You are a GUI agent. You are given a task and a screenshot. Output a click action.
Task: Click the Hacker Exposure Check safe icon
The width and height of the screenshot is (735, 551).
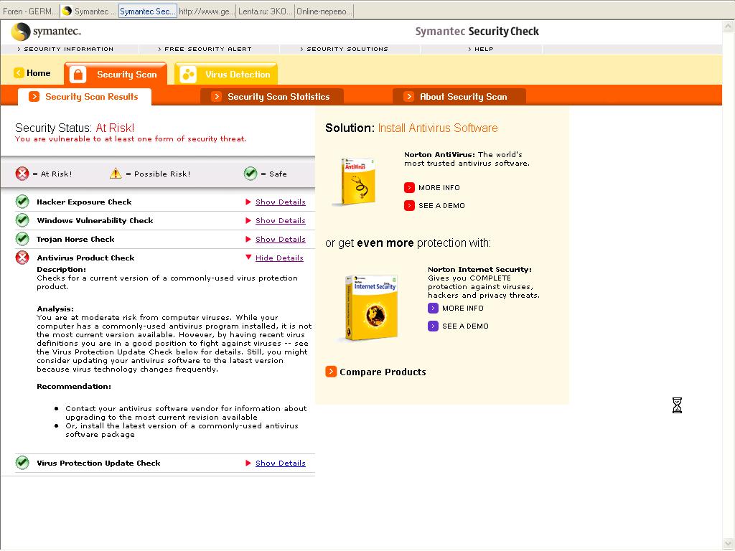pos(22,202)
